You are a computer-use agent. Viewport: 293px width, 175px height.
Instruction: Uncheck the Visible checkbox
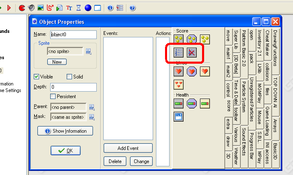click(x=37, y=77)
